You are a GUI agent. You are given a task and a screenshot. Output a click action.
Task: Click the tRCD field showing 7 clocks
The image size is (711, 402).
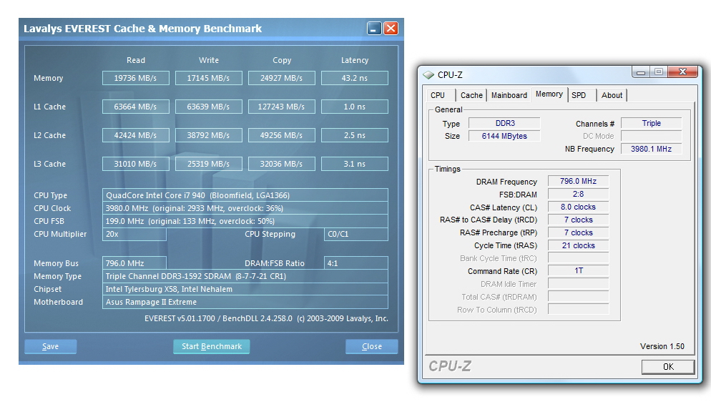pos(578,220)
